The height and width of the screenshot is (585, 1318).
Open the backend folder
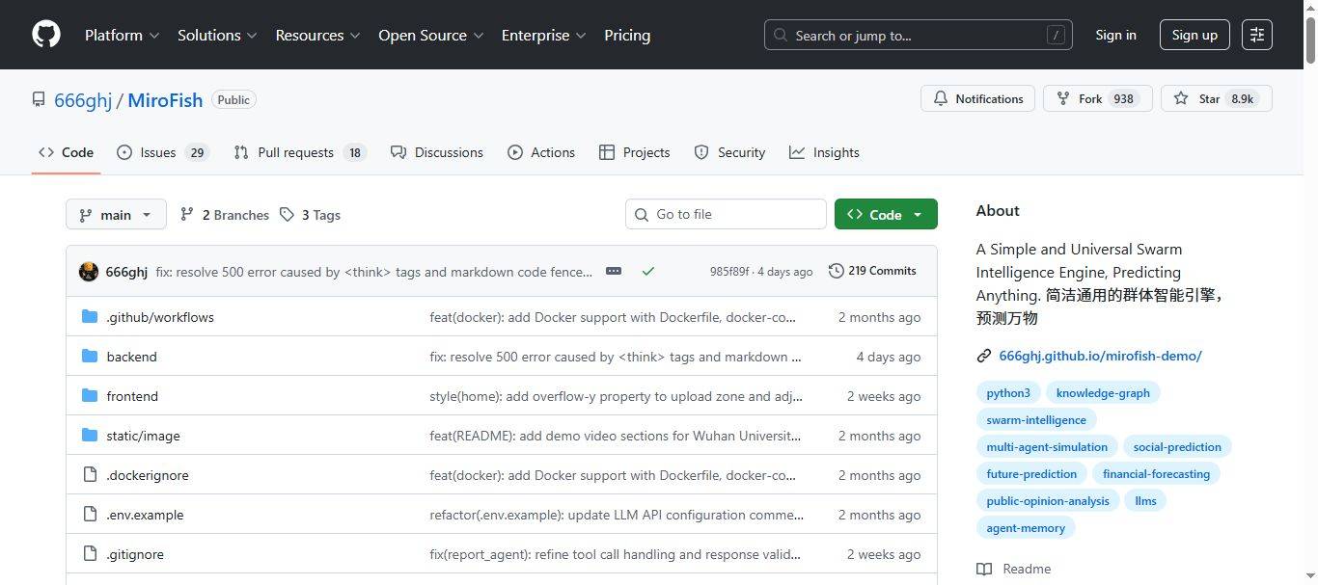[131, 357]
